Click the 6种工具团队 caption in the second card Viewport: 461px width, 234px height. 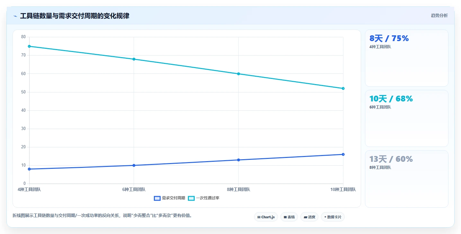[380, 107]
